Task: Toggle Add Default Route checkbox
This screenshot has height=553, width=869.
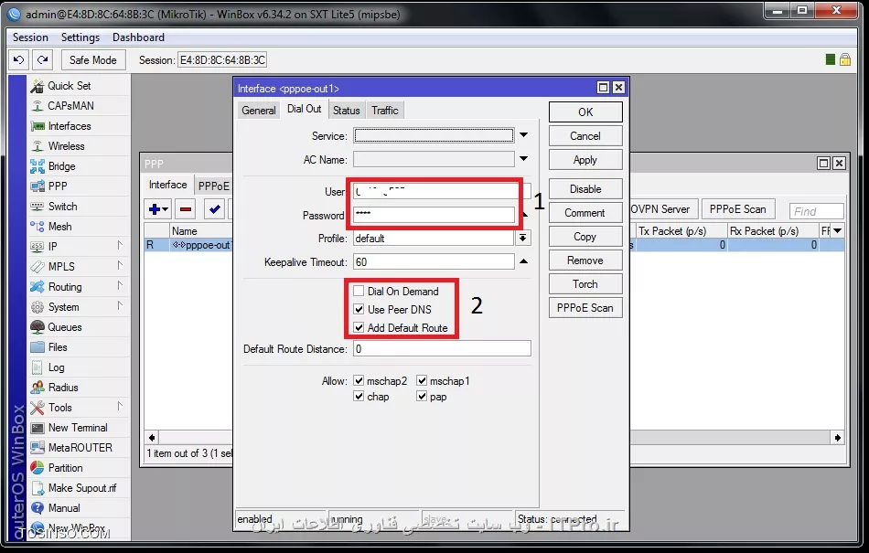Action: tap(359, 328)
